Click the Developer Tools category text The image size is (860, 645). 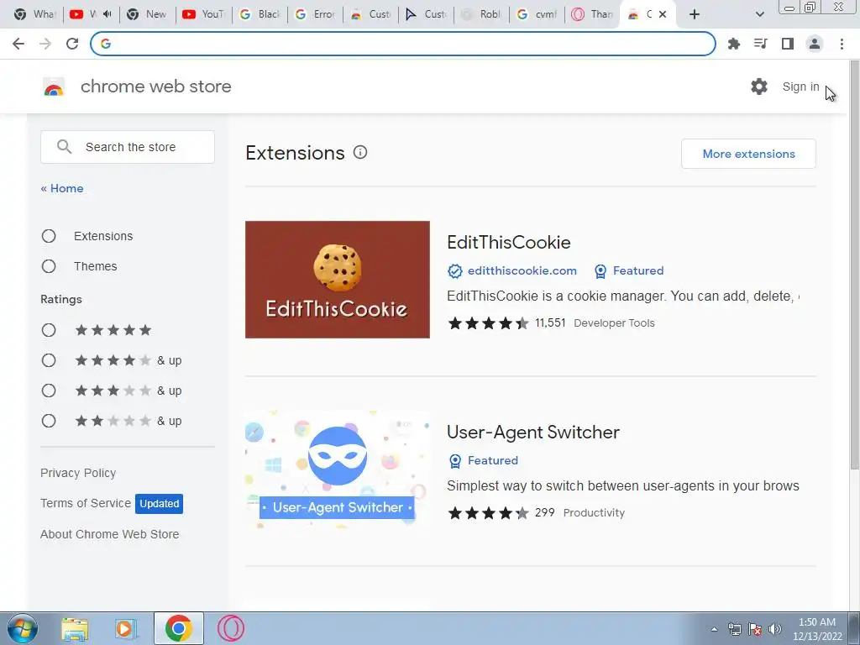tap(614, 323)
